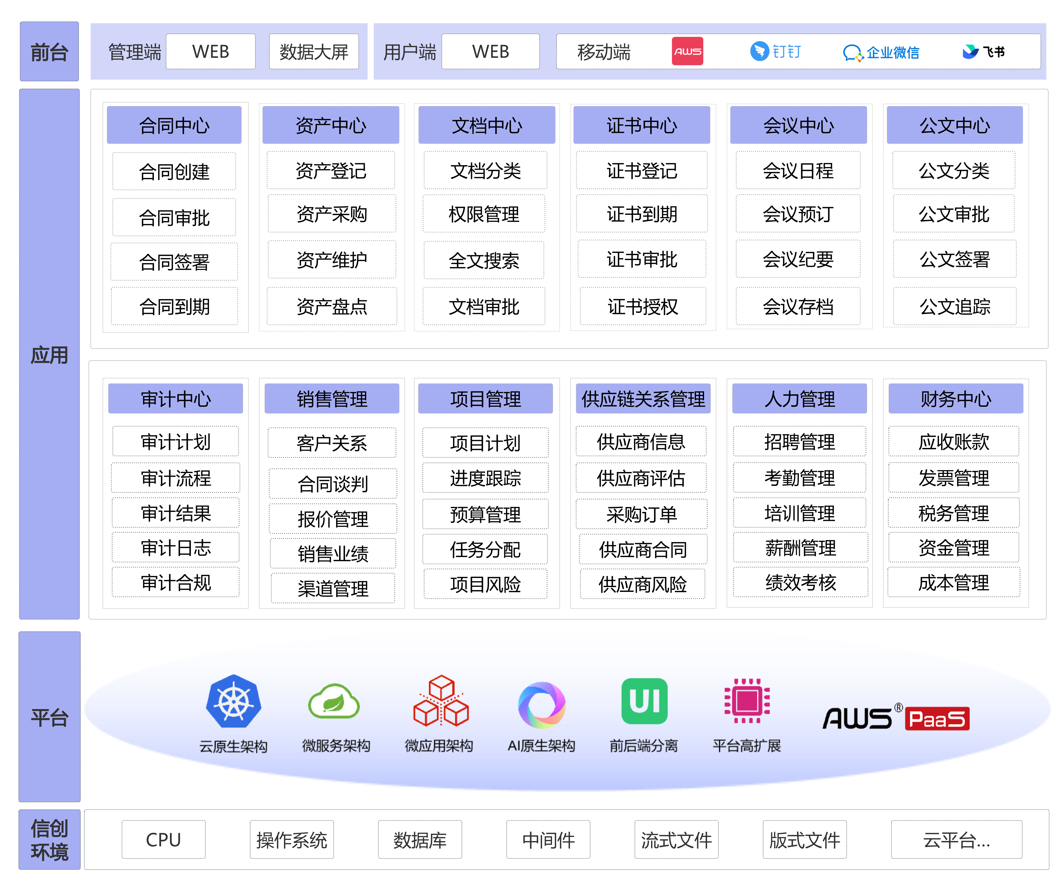Click the 信创环境 layer label
The width and height of the screenshot is (1064, 883).
click(49, 839)
